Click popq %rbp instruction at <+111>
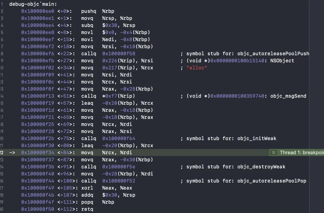 tap(97, 202)
